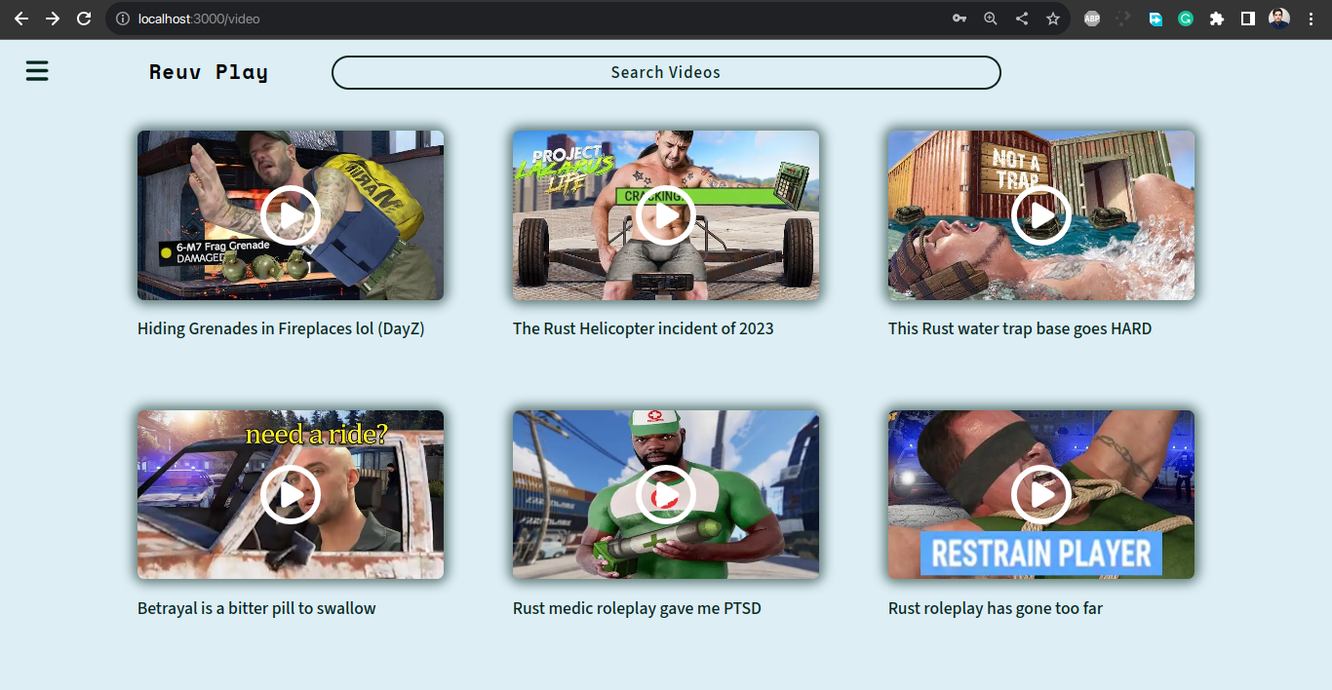Play the Rust roleplay has gone too far video
Screen dimensions: 1332x690
pyautogui.click(x=1041, y=494)
